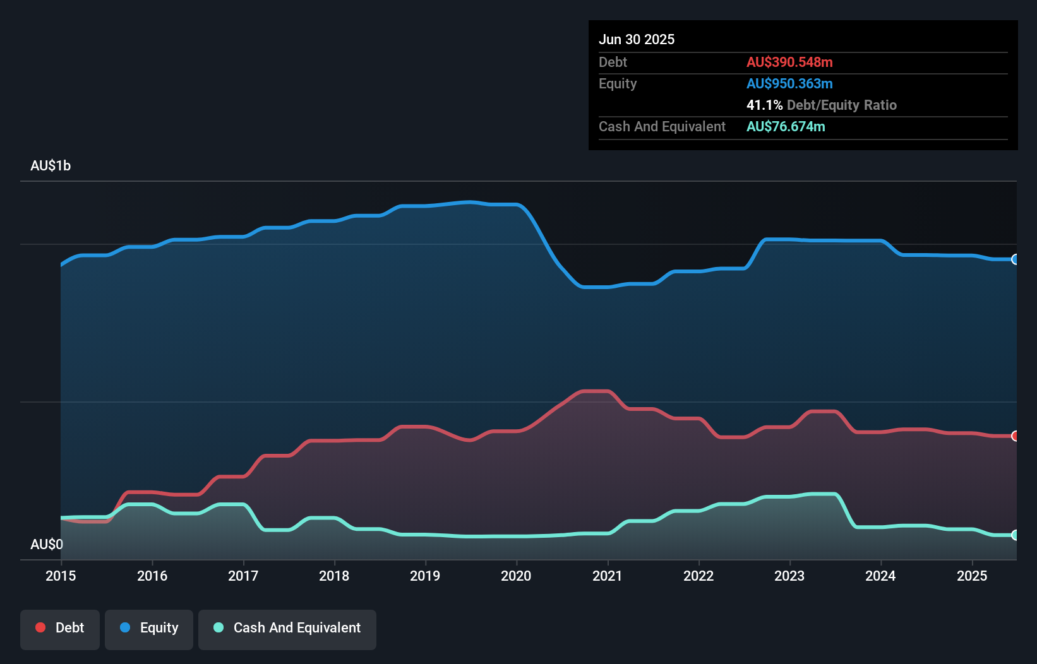Select the blue Equity endpoint marker on the chart
Screen dimensions: 1037x664
tap(1015, 259)
